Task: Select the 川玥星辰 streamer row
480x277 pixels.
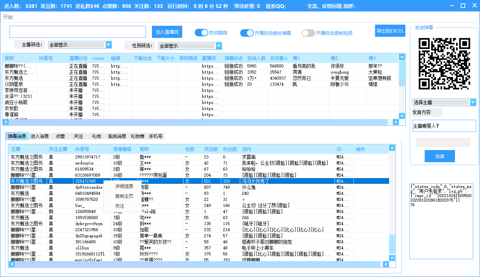Action: point(201,84)
